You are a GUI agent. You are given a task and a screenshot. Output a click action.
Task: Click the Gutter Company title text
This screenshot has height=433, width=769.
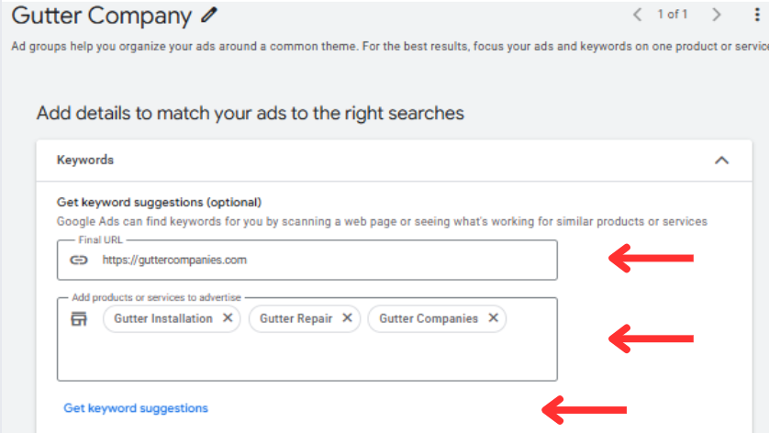point(102,16)
